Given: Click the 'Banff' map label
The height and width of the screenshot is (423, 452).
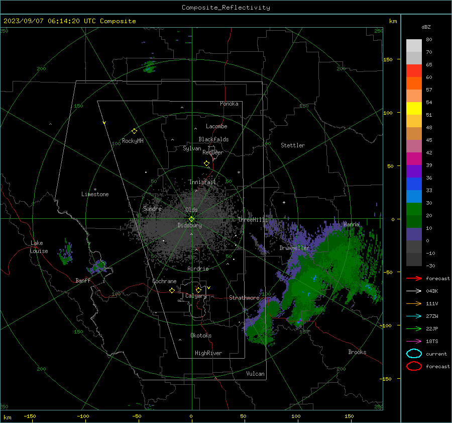Looking at the screenshot, I should pyautogui.click(x=83, y=280).
